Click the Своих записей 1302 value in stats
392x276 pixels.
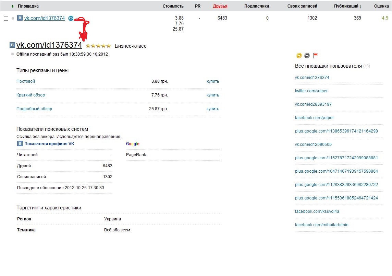click(x=108, y=177)
